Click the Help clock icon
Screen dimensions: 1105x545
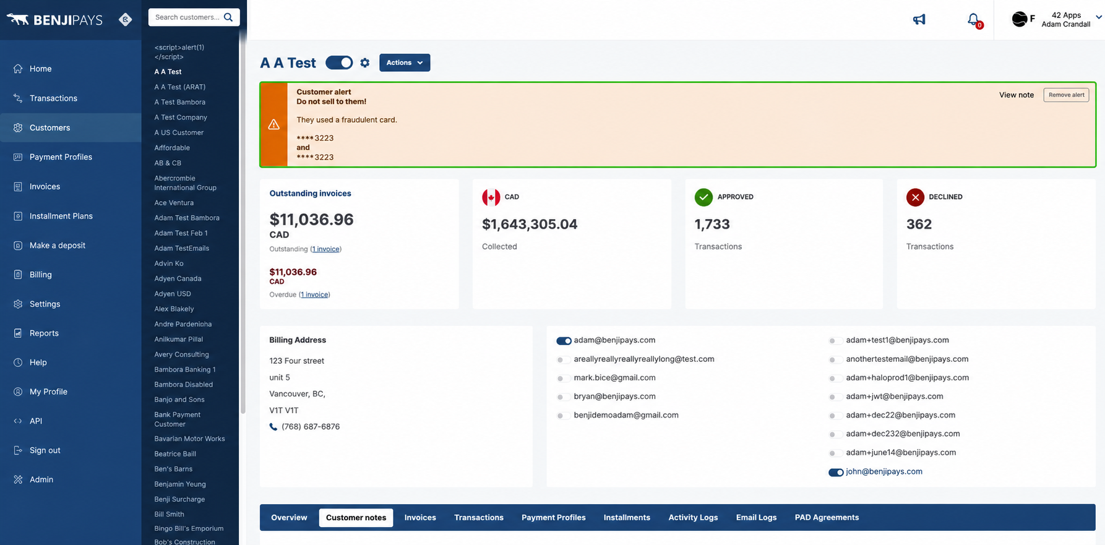point(18,363)
